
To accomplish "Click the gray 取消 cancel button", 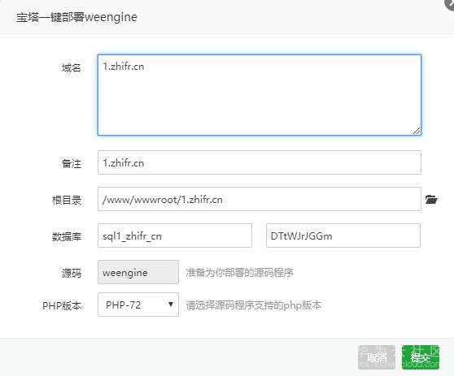I will pos(377,357).
